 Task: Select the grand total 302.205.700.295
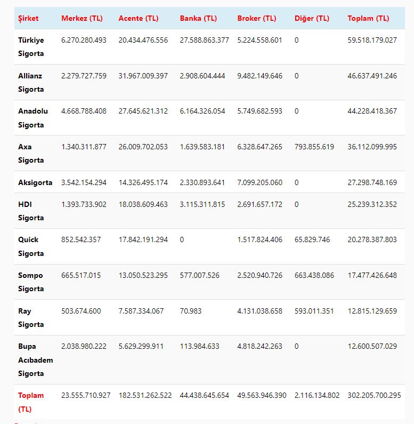[374, 395]
